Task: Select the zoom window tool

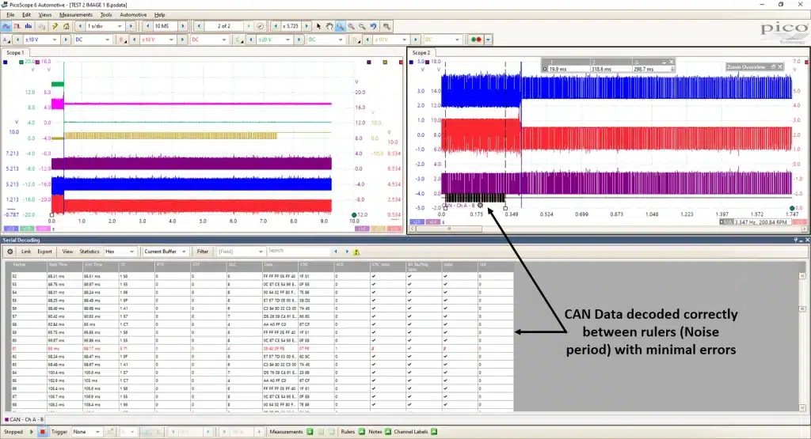Action: click(341, 26)
